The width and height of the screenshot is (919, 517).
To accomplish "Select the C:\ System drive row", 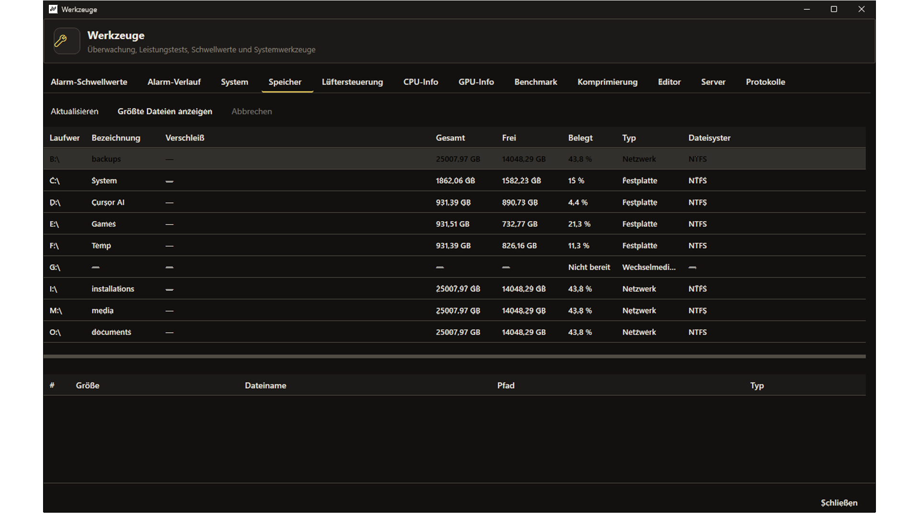I will point(454,180).
